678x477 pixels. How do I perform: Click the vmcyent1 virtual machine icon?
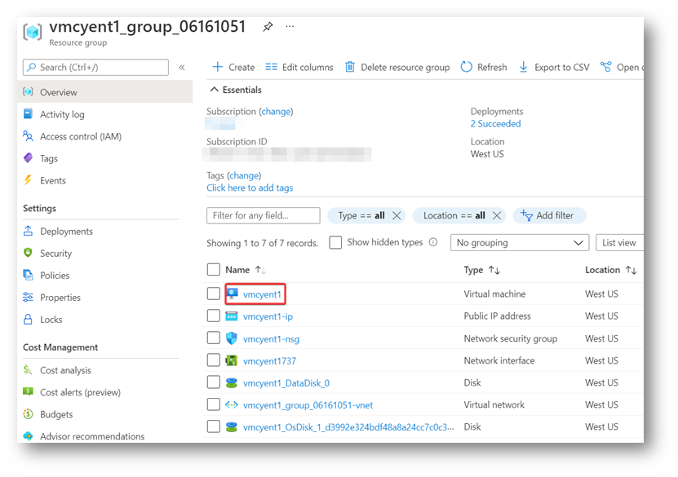click(x=233, y=294)
